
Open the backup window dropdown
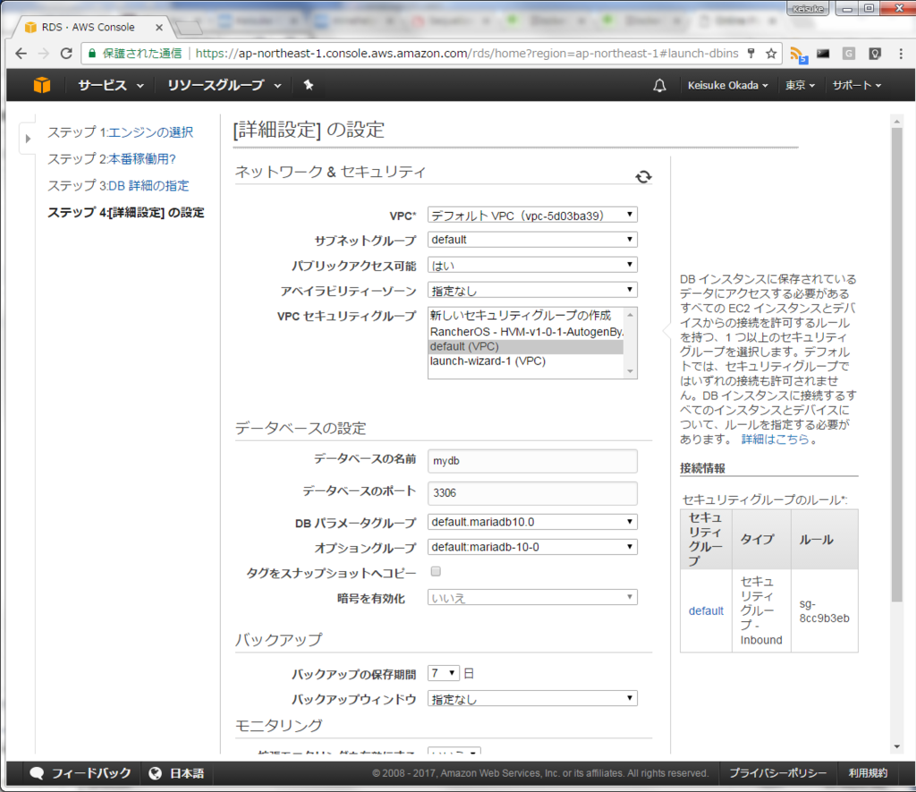click(532, 698)
